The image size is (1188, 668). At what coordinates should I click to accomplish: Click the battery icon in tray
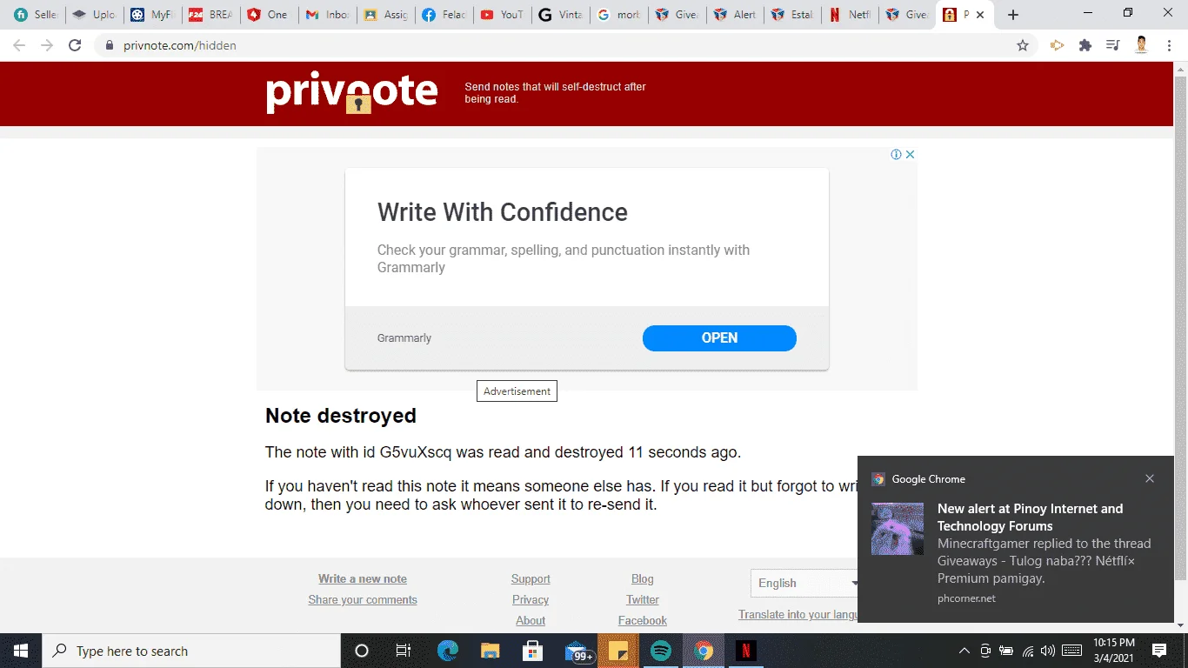click(1006, 651)
